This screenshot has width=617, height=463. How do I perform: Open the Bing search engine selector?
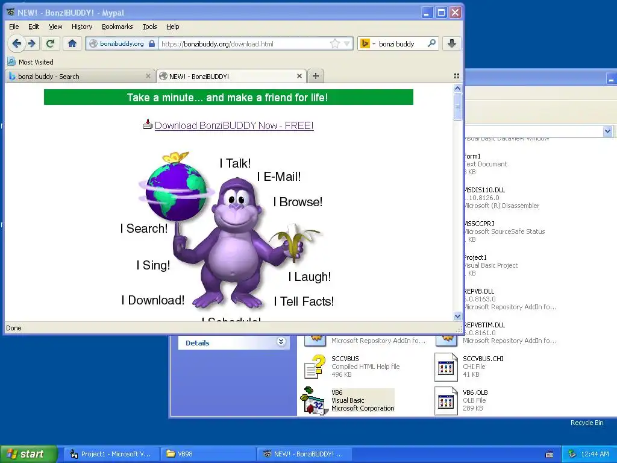[x=368, y=43]
